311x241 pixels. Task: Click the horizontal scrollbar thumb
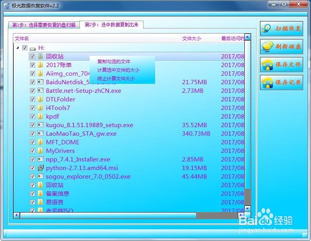[x=108, y=215]
